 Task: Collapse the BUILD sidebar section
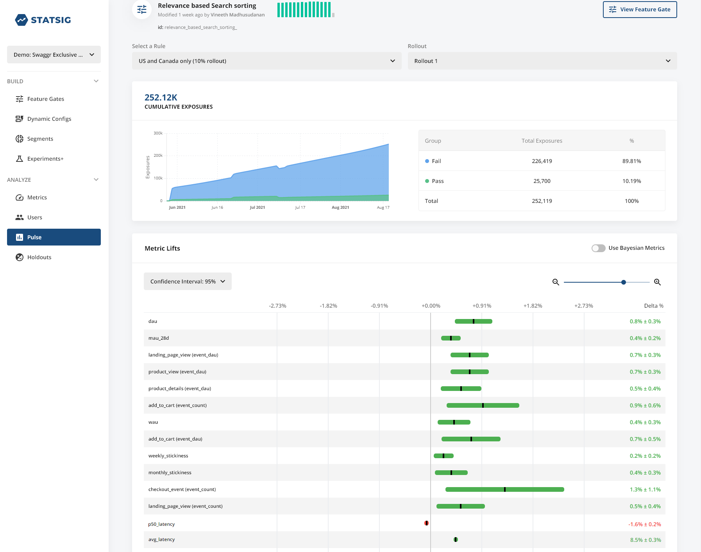click(x=96, y=81)
